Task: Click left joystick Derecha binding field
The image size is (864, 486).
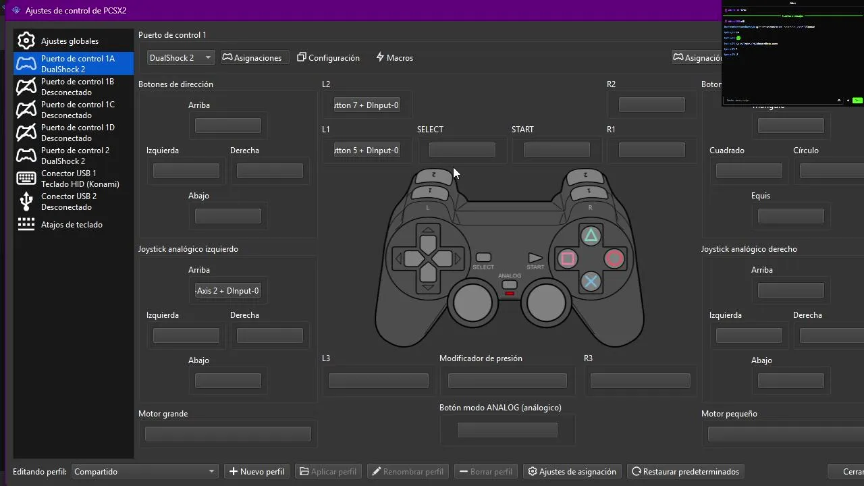Action: point(269,335)
